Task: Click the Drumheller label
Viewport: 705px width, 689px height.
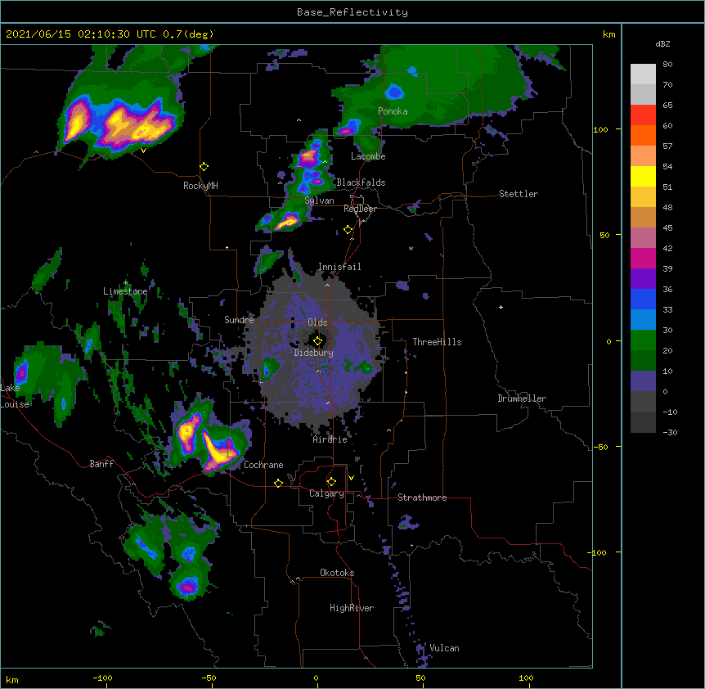Action: coord(522,399)
